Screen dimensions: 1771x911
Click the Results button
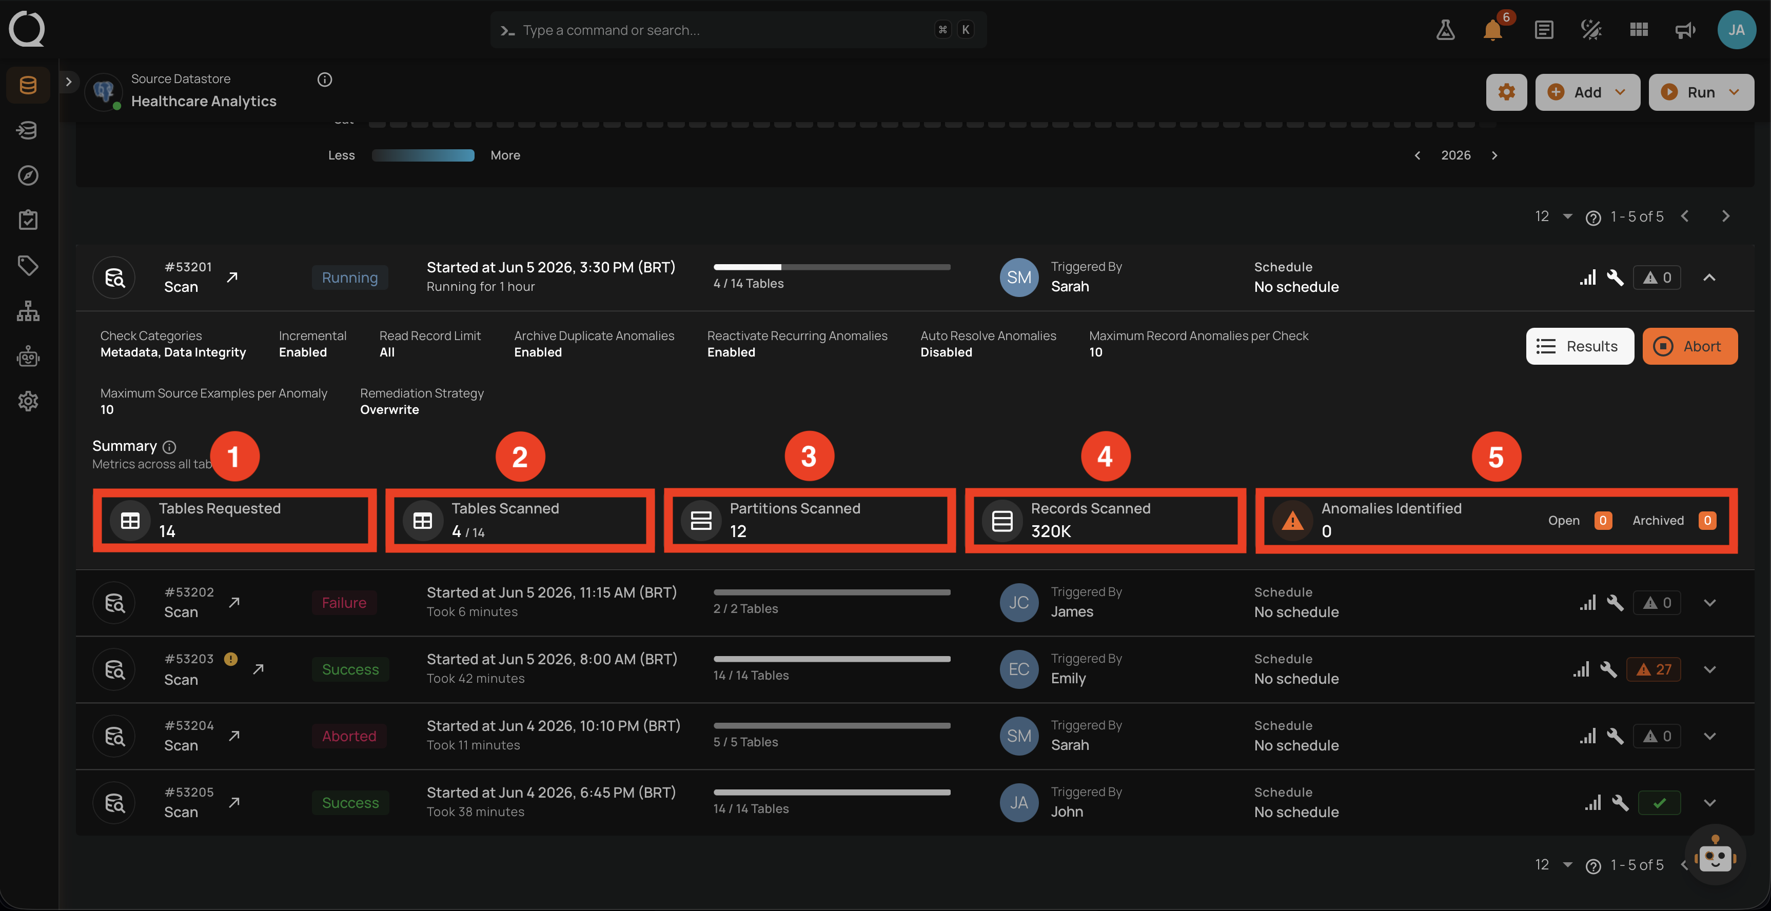pos(1580,346)
